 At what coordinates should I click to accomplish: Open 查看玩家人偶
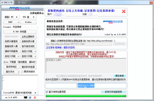(x=11, y=47)
